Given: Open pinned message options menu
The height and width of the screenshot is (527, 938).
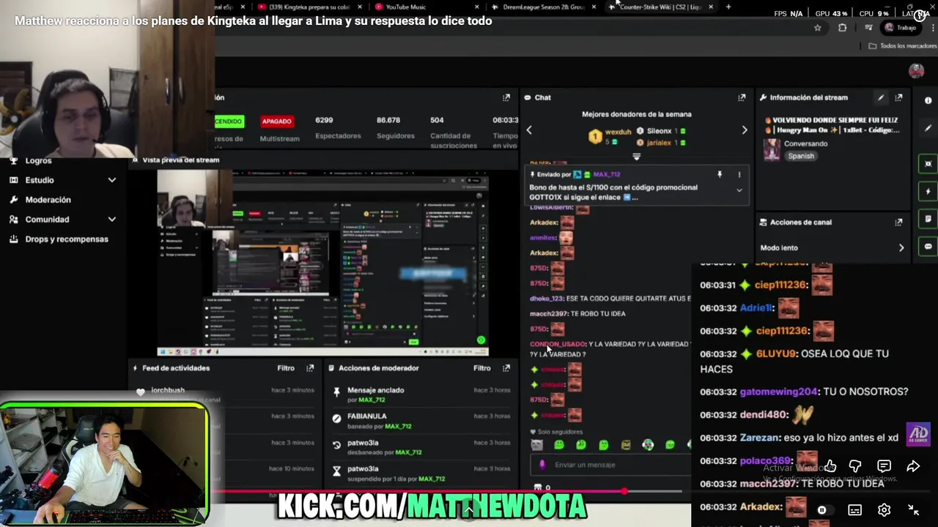Looking at the screenshot, I should [x=739, y=174].
